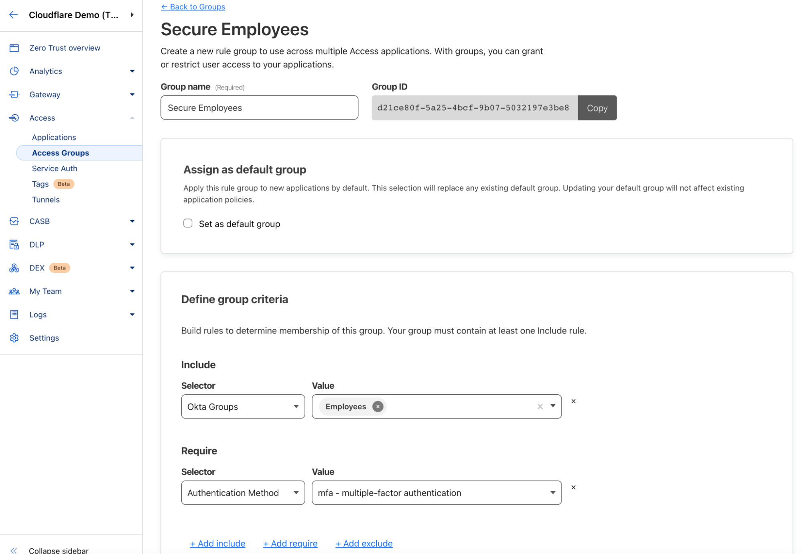Image resolution: width=802 pixels, height=554 pixels.
Task: Click the Access section icon
Action: point(14,118)
